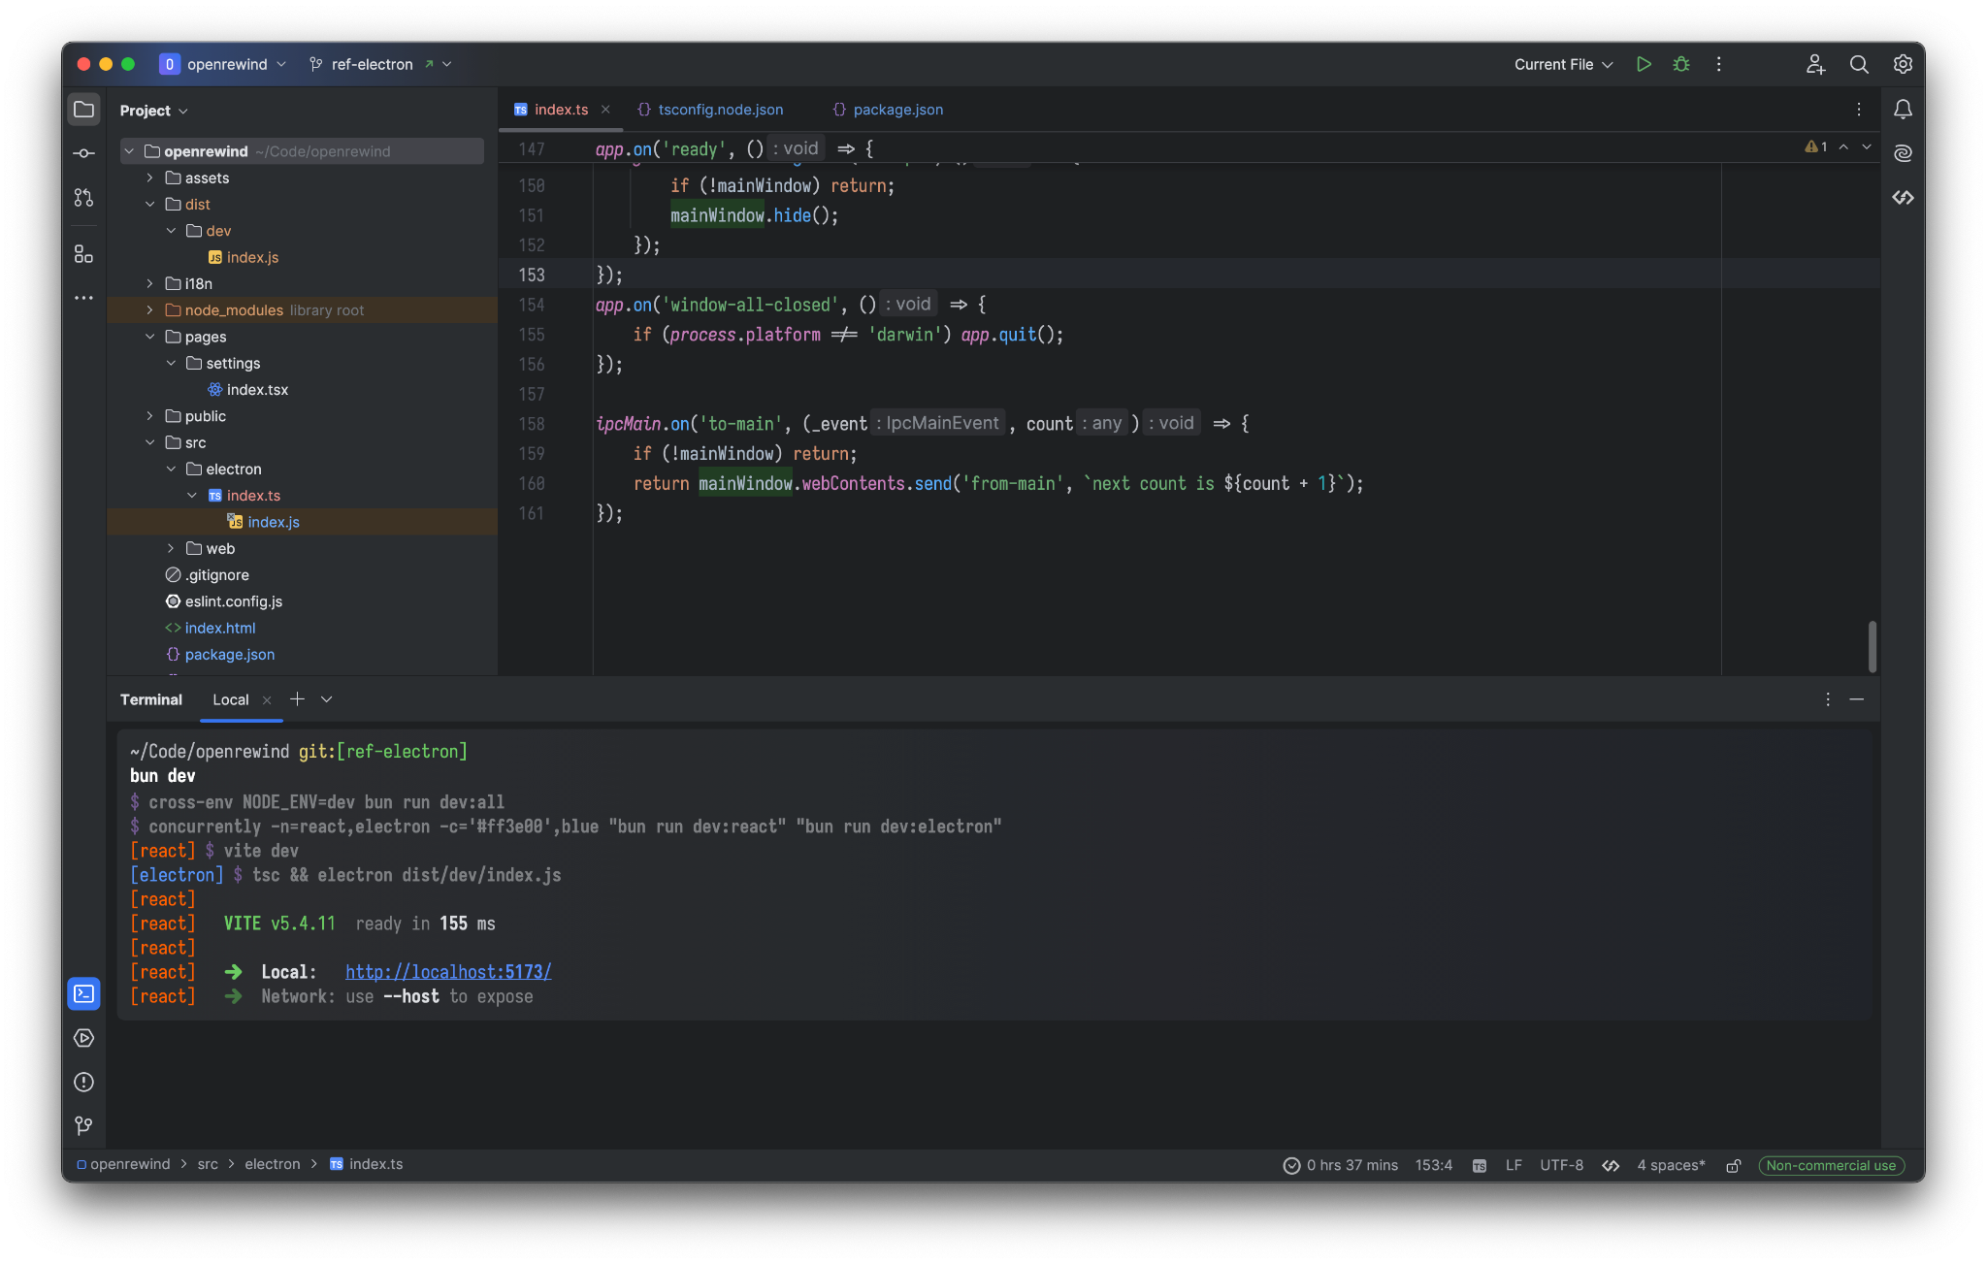This screenshot has height=1264, width=1987.
Task: Start a Code With Me session
Action: [x=1816, y=64]
